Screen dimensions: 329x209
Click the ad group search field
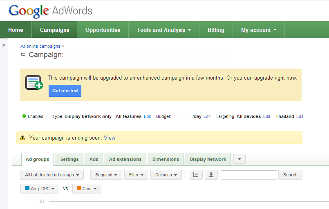pyautogui.click(x=249, y=175)
